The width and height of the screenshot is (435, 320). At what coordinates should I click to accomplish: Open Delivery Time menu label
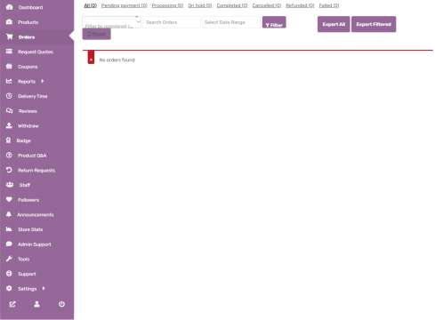click(33, 96)
